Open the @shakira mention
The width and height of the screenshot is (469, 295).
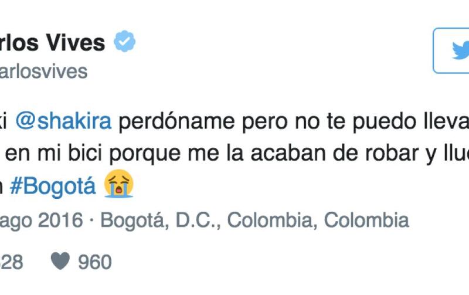[63, 121]
